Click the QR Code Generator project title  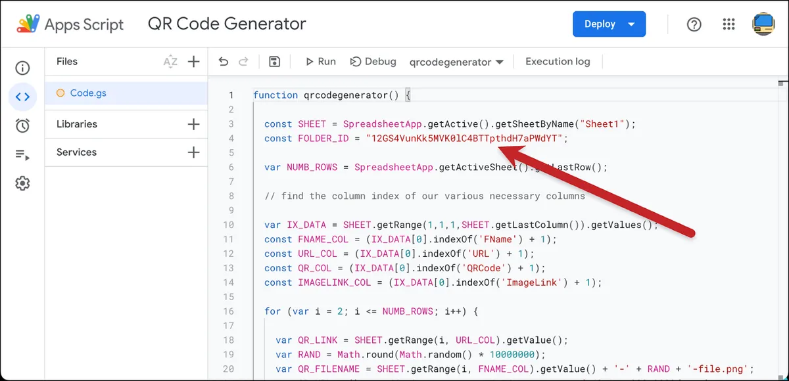point(227,24)
